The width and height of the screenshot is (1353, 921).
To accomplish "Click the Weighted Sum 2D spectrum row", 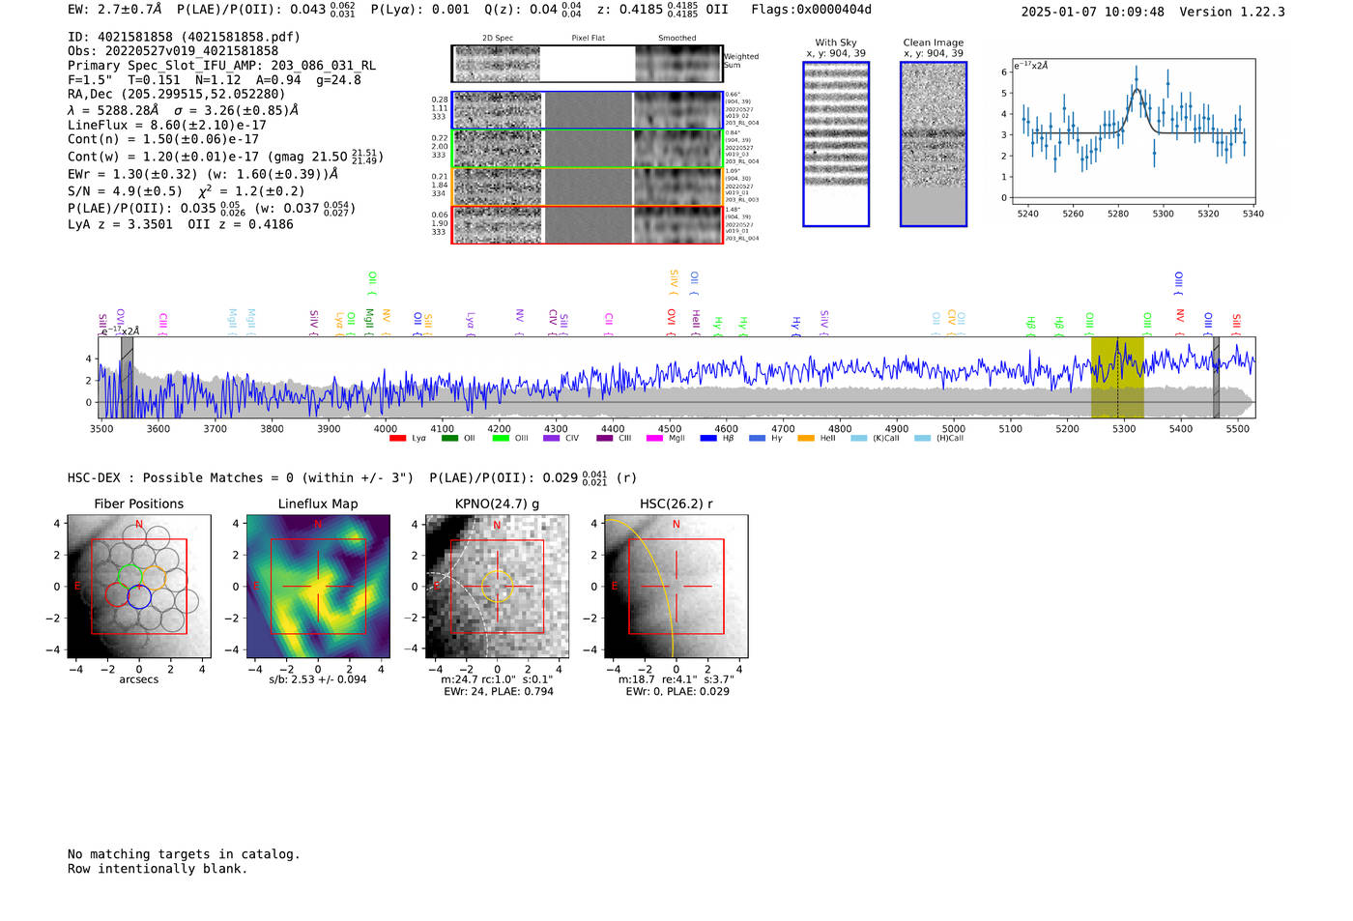I will (587, 64).
